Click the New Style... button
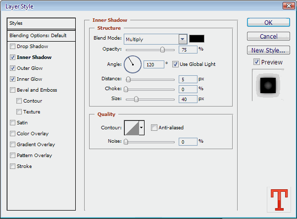The image size is (297, 219). (268, 50)
